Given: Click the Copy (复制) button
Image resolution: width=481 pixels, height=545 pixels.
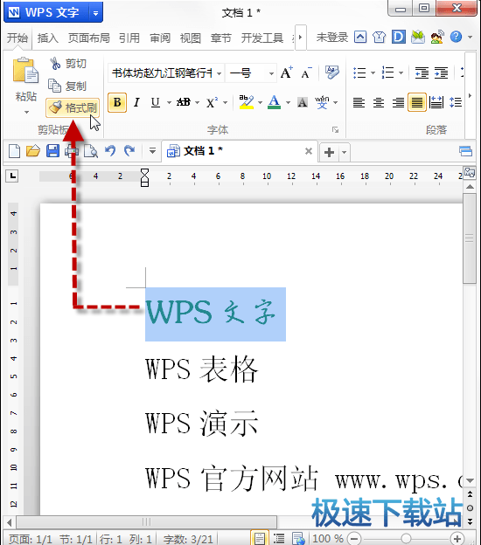Looking at the screenshot, I should [68, 86].
